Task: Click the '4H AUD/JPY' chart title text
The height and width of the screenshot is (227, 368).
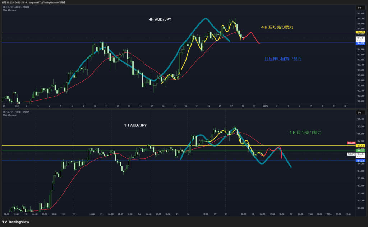Action: pyautogui.click(x=160, y=19)
